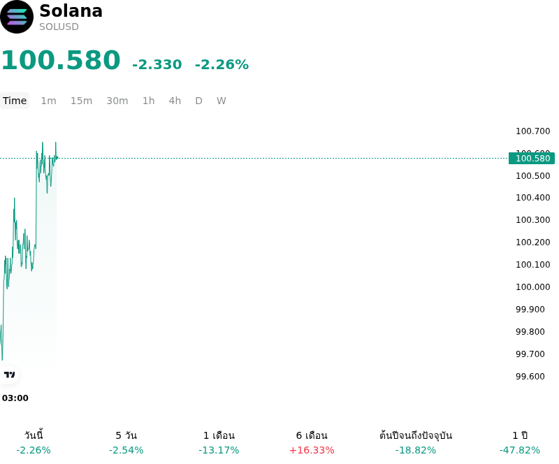Select the 1 ปี performance range
Screen dimensions: 559x464
520,442
